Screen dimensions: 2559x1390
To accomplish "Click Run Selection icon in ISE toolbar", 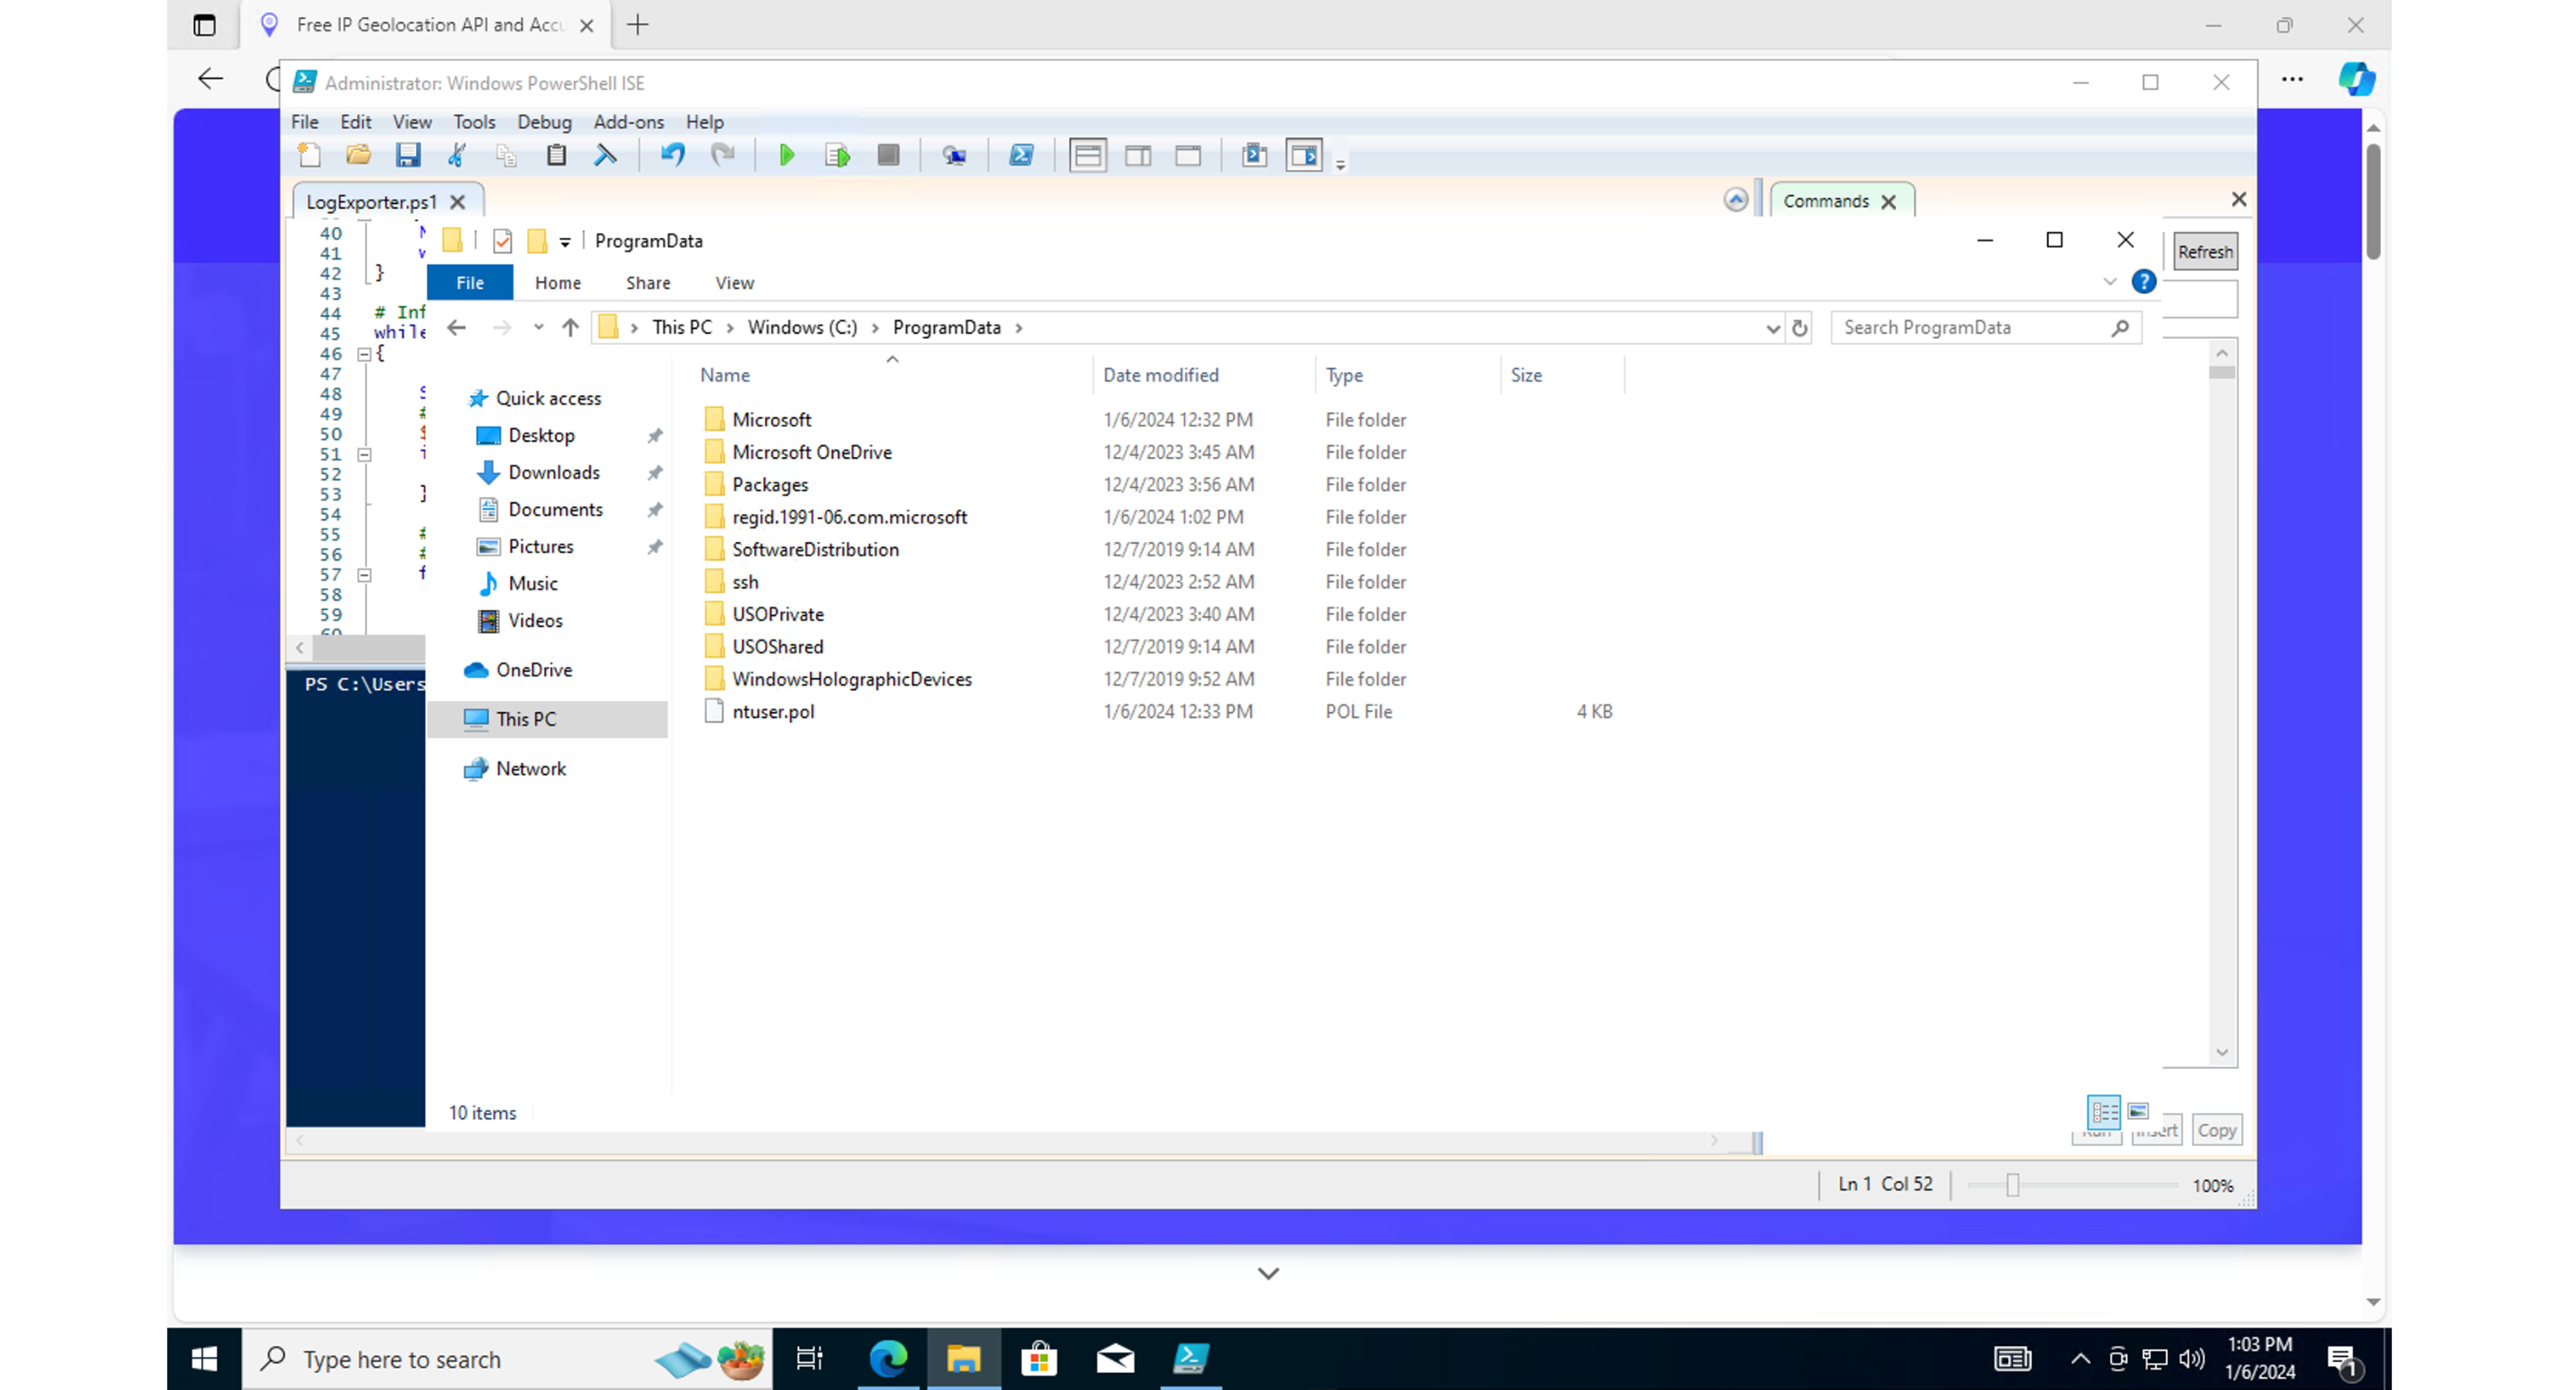I will click(837, 155).
